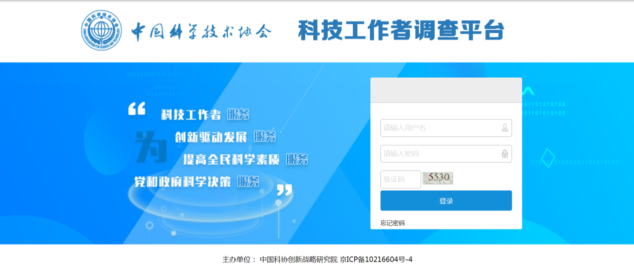Click the 科技工作者调查平台 platform heading

tap(401, 30)
